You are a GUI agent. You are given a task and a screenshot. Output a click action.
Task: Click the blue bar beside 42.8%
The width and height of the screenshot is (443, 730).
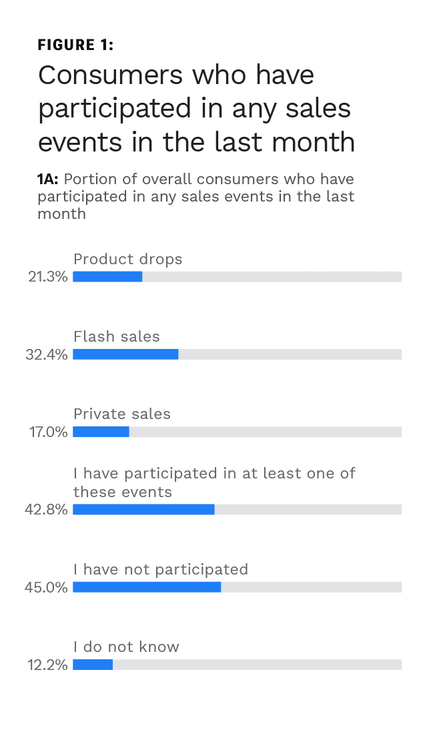143,509
